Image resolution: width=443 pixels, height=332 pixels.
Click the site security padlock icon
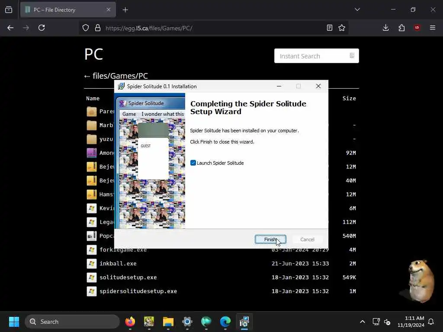click(97, 28)
